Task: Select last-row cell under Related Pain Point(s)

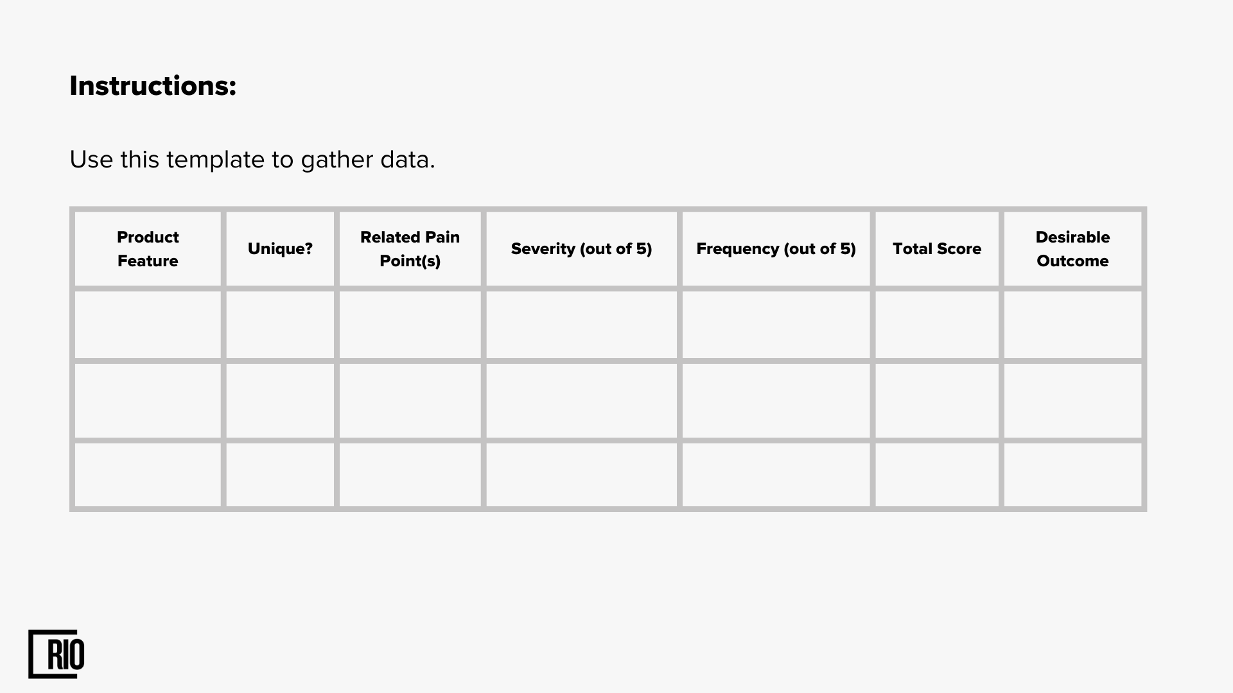Action: click(x=410, y=475)
